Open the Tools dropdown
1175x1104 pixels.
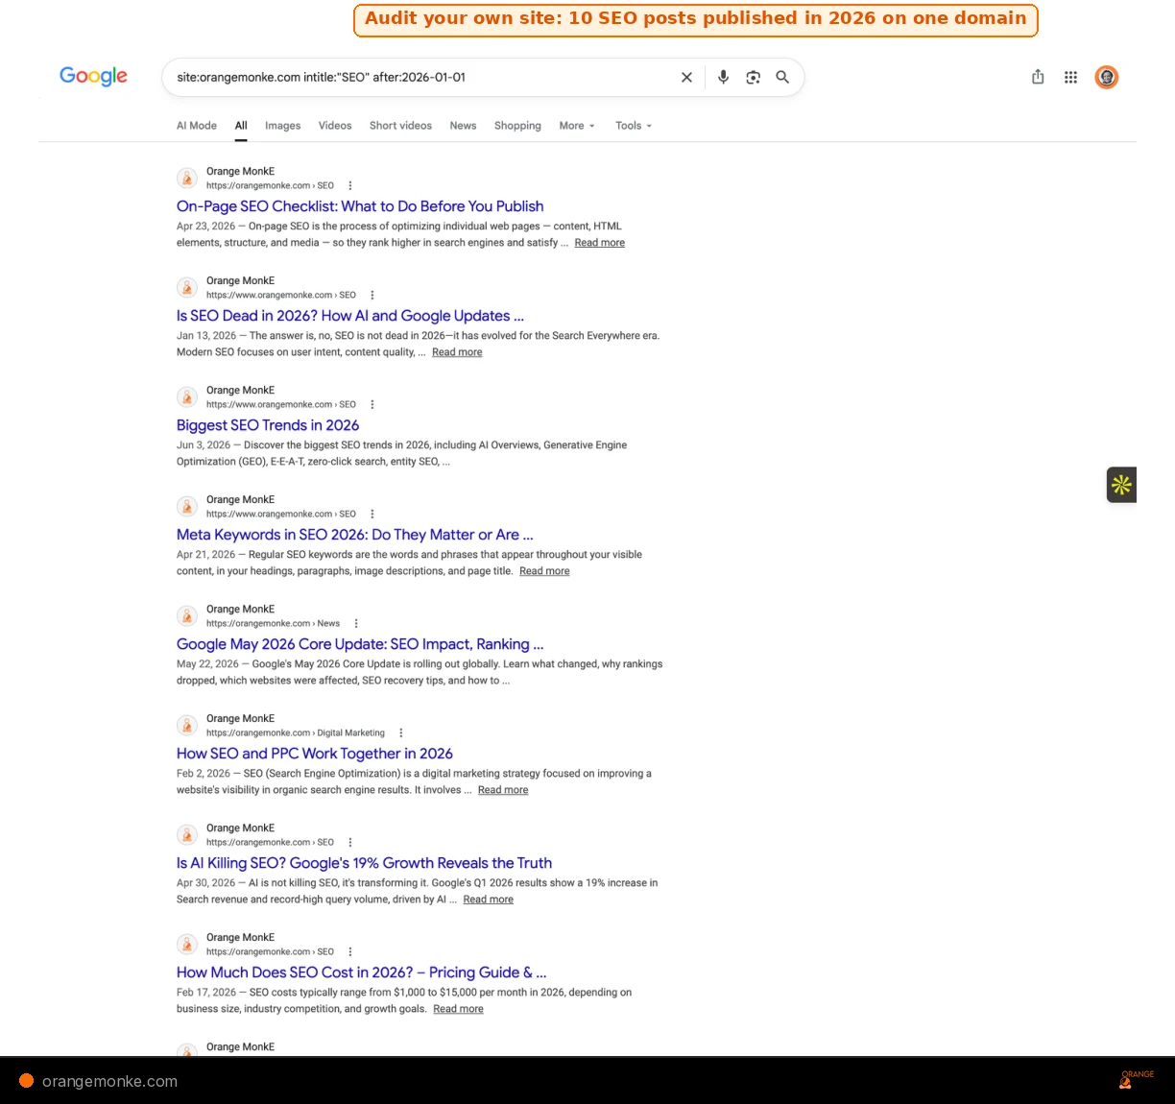click(634, 126)
